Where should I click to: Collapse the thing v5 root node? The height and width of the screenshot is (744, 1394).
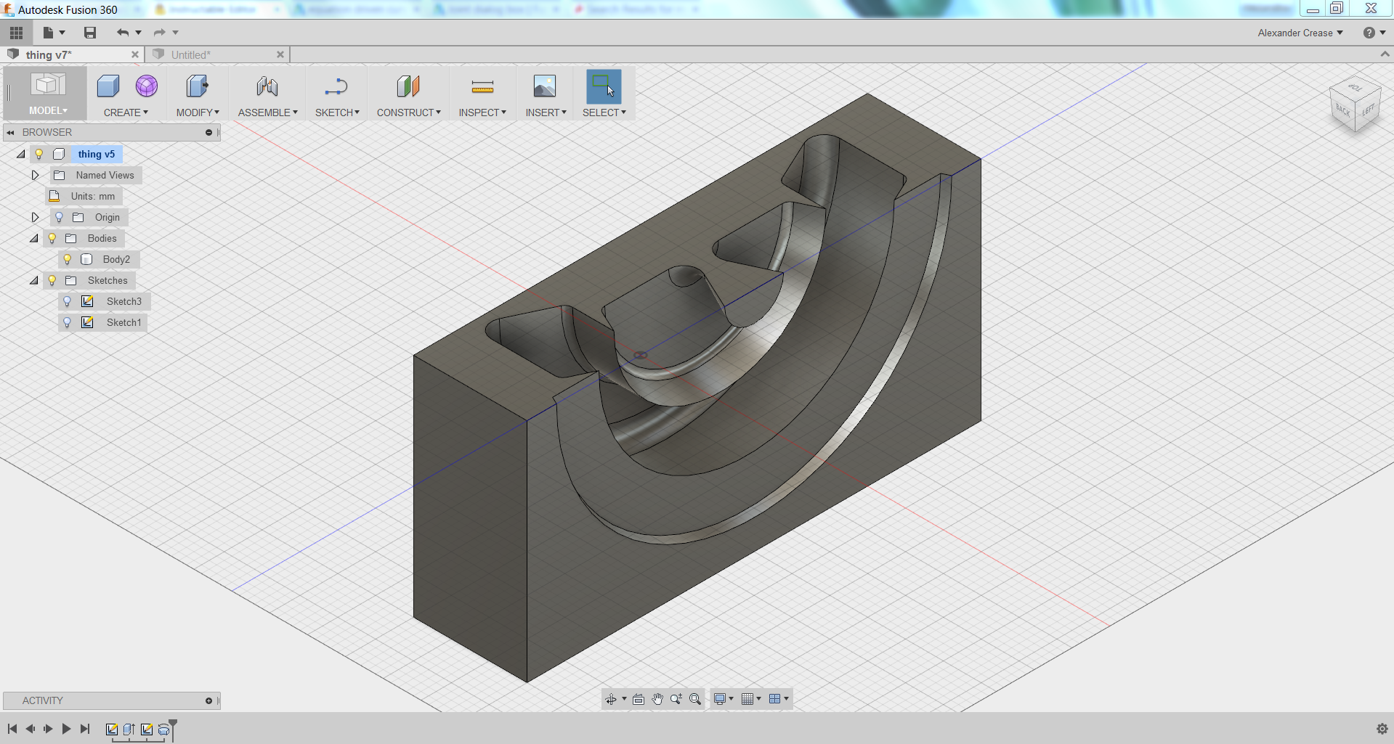(x=21, y=154)
